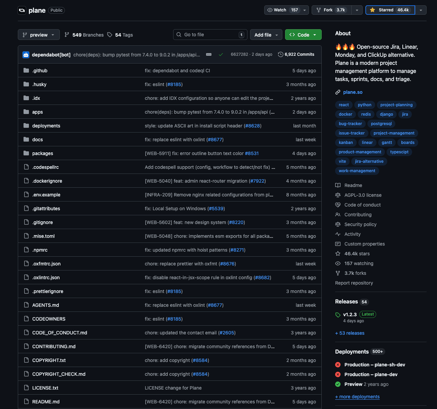Select the python topic tag
The image size is (437, 409).
(365, 105)
